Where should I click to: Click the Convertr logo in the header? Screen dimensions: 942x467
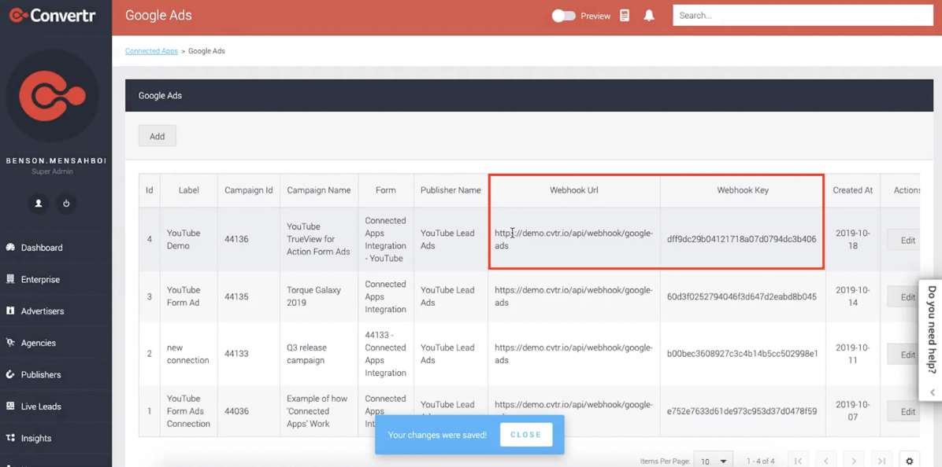coord(52,15)
